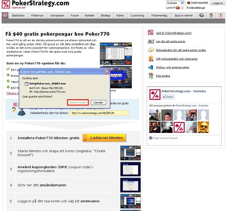Open the Videor menu item
Screen dimensions: 230x211
[x=120, y=15]
